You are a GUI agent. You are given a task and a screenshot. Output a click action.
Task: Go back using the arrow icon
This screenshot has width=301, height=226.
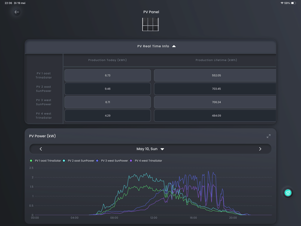click(x=17, y=12)
